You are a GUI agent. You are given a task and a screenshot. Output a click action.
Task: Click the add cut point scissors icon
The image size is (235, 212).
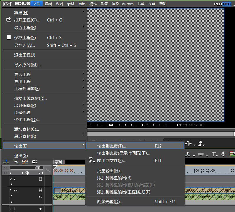[x=188, y=154]
